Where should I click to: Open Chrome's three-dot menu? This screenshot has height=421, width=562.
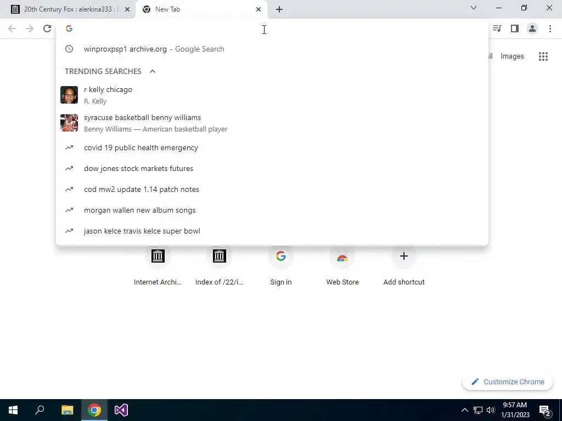[550, 29]
